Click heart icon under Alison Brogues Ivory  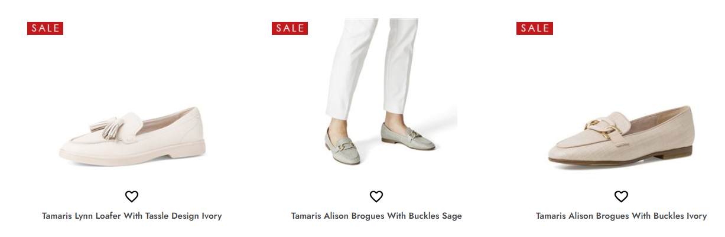(621, 197)
